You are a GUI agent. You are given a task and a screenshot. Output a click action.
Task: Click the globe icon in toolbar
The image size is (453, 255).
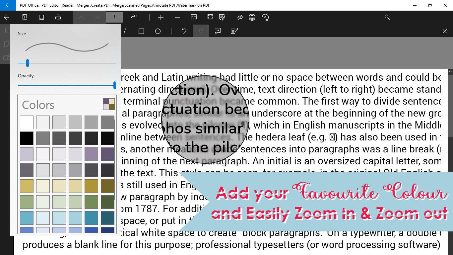[x=252, y=17]
